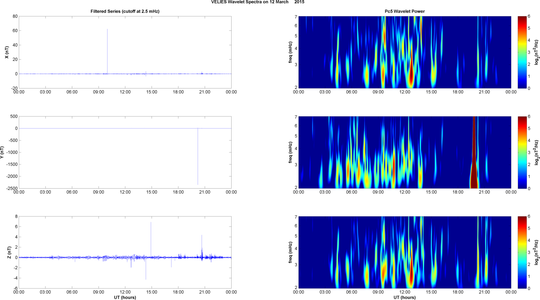Click the "-1000" tick on the Y (nT) axis
This screenshot has height=300, width=540.
(x=12, y=152)
